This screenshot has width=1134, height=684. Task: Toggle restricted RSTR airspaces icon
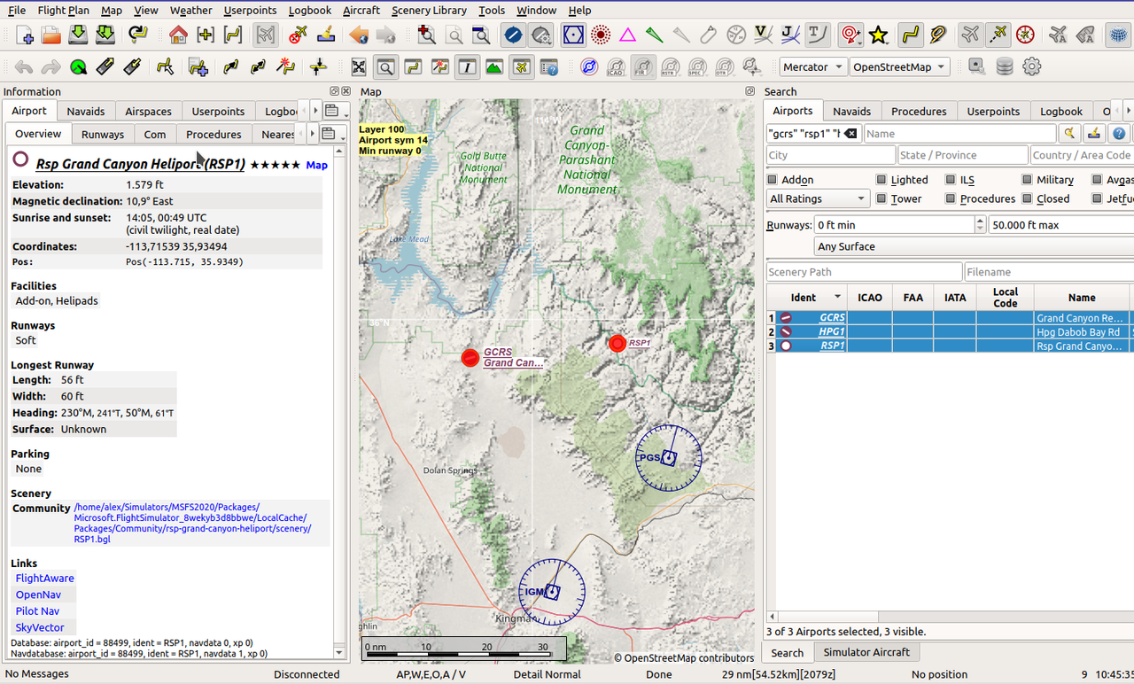[x=671, y=67]
